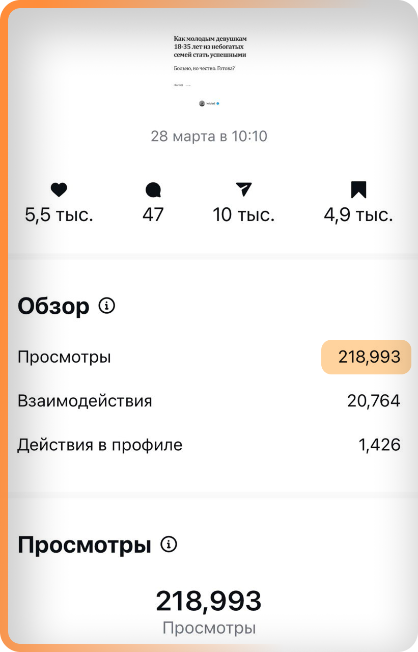Tap the saves bookmark icon

point(359,190)
